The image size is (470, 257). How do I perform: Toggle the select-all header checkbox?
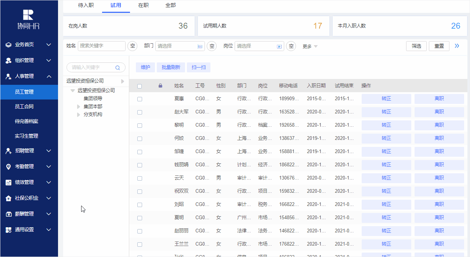click(x=140, y=86)
